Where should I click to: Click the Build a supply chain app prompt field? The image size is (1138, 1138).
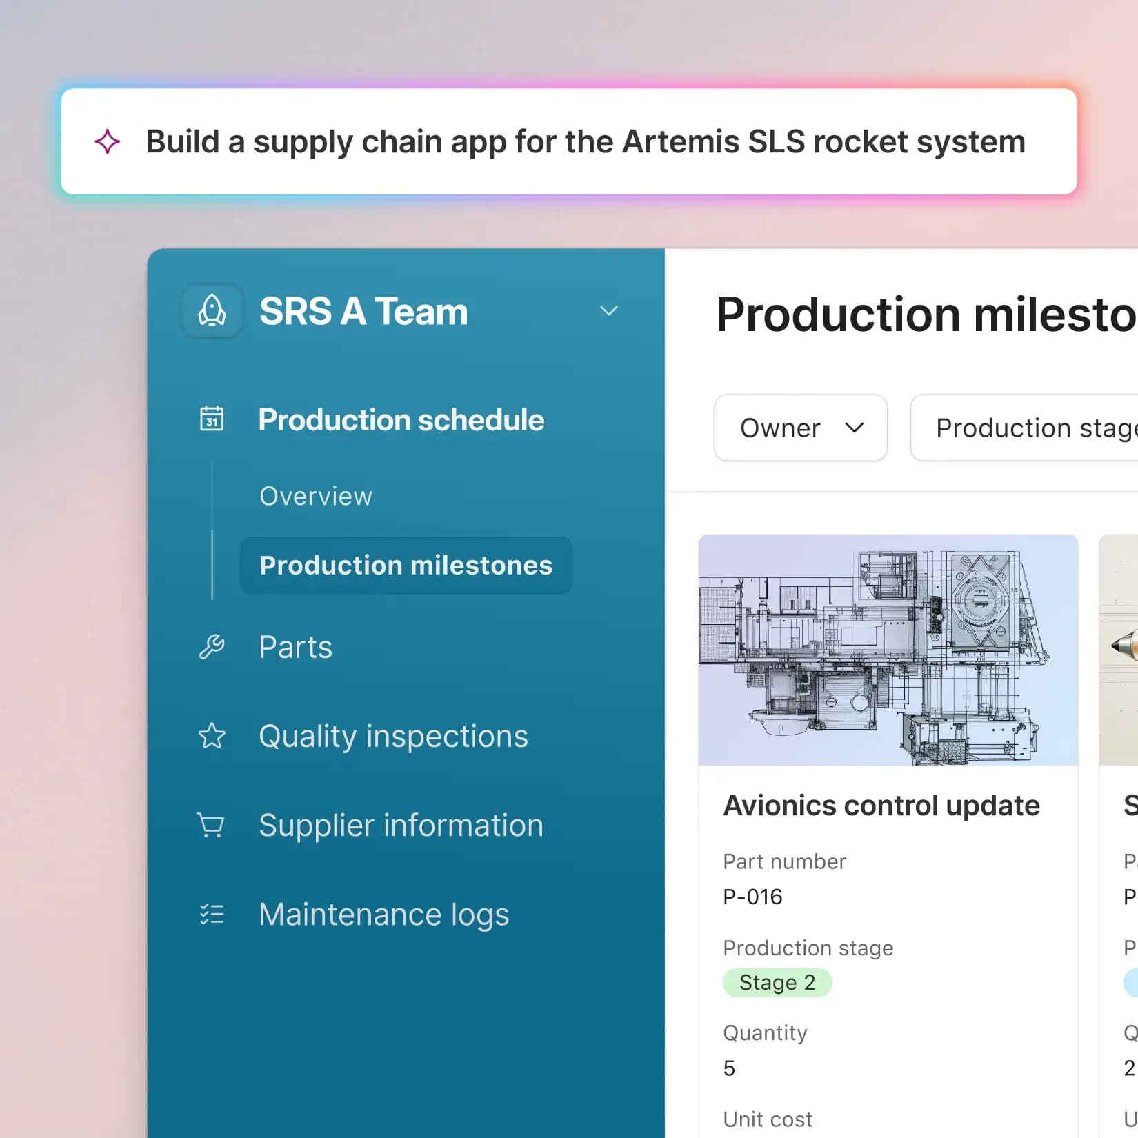[x=569, y=141]
